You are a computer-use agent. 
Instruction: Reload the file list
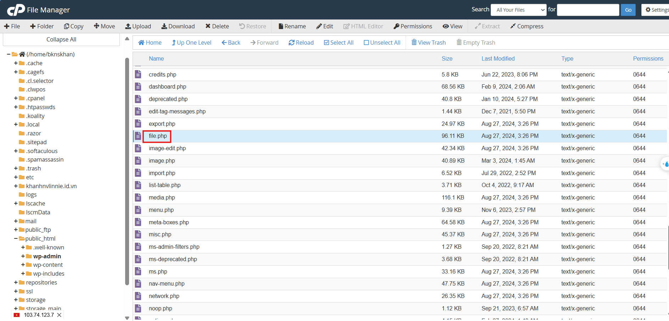[301, 43]
